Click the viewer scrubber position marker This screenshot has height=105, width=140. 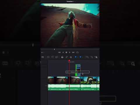[x=54, y=49]
